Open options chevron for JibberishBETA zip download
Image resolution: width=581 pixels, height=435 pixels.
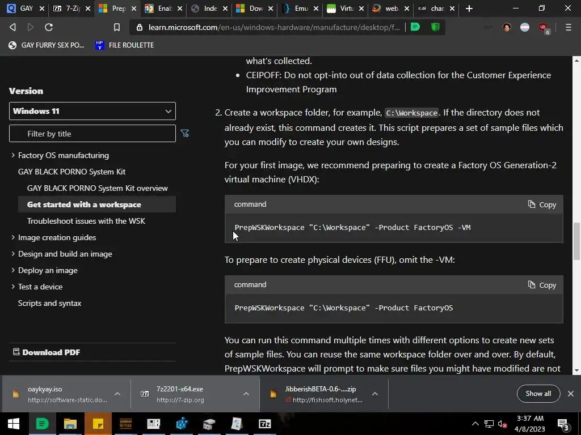(x=375, y=394)
